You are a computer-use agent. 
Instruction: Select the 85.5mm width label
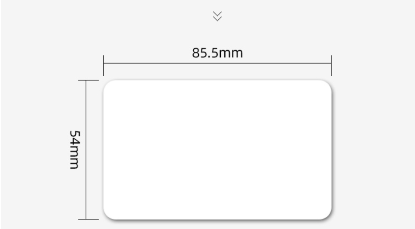click(217, 53)
